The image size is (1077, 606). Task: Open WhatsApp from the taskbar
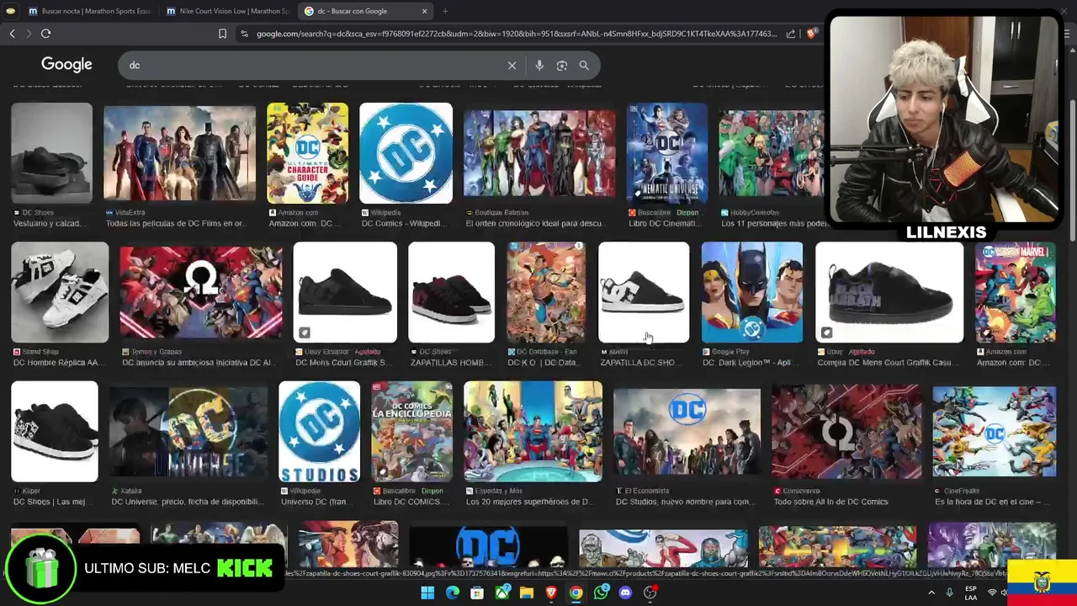pyautogui.click(x=601, y=593)
